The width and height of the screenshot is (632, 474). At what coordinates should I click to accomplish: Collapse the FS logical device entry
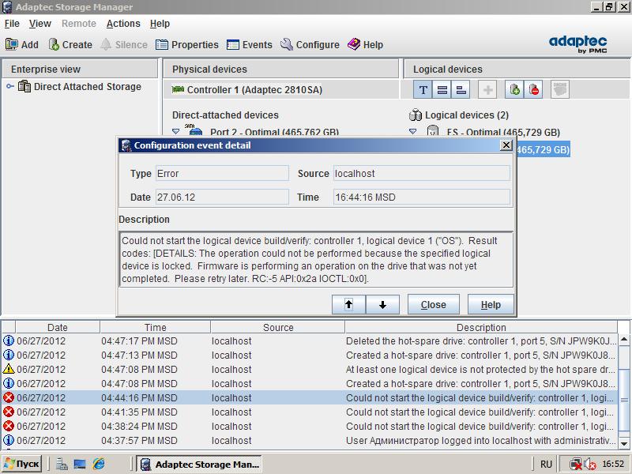point(412,133)
